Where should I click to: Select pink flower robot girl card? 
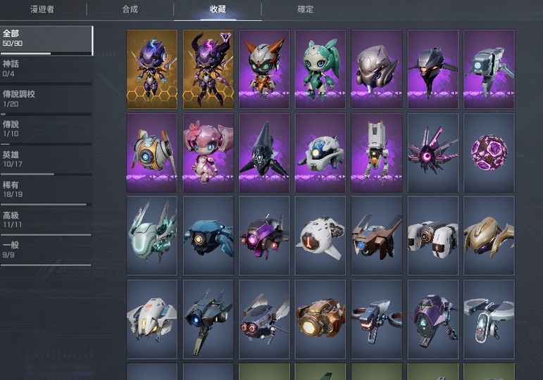click(x=208, y=153)
